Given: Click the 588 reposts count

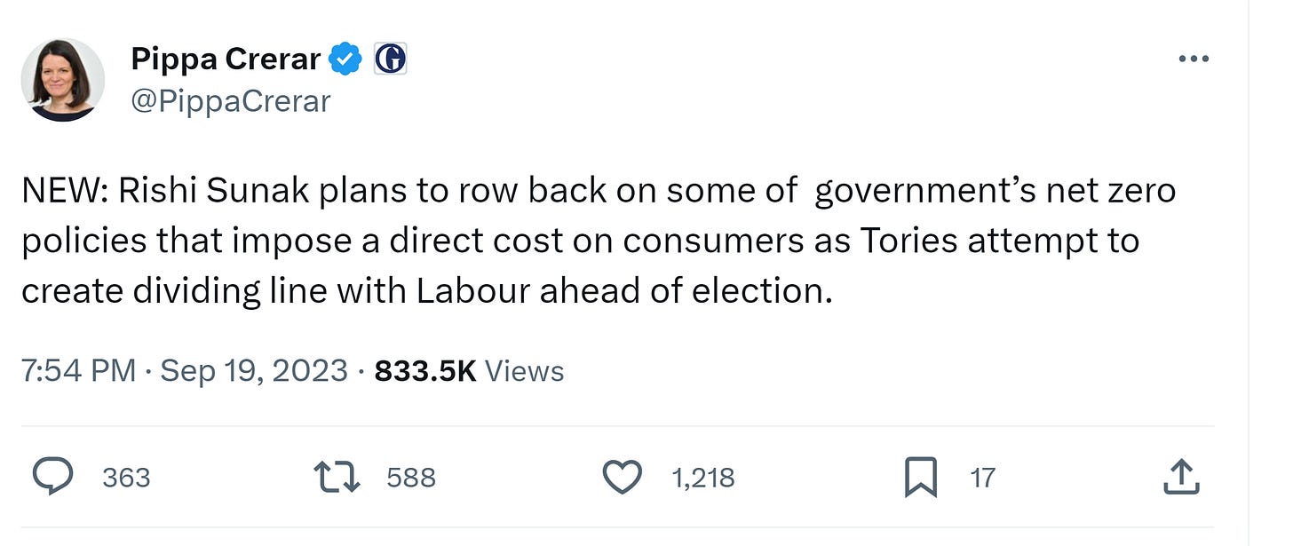Looking at the screenshot, I should click(411, 479).
